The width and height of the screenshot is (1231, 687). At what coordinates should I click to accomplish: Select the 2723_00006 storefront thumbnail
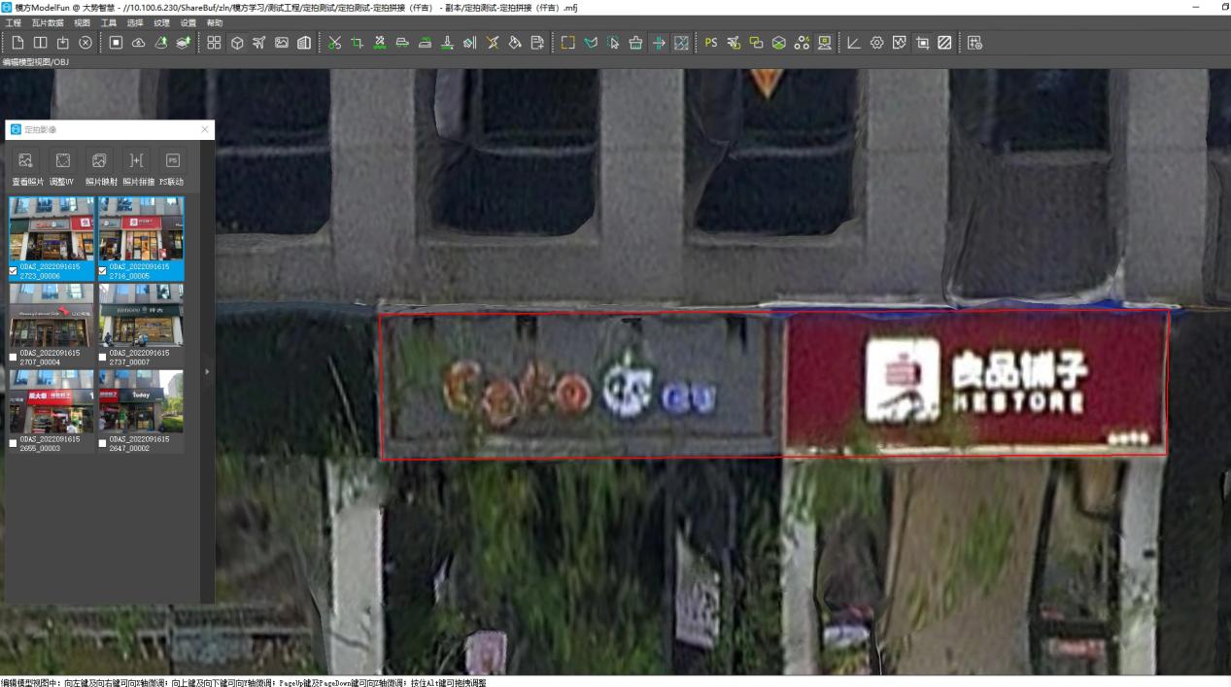(x=51, y=228)
